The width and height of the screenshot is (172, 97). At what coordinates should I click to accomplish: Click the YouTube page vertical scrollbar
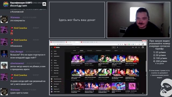point(146,66)
